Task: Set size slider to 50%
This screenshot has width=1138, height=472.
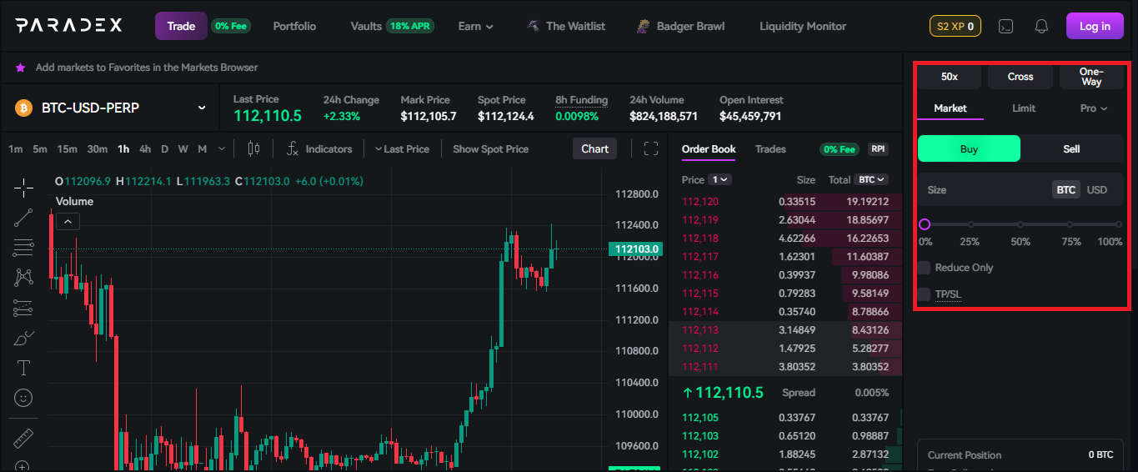Action: [1020, 224]
